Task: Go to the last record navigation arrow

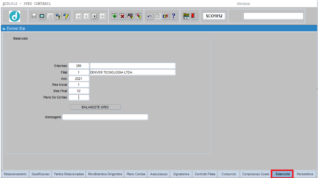Action: click(102, 16)
